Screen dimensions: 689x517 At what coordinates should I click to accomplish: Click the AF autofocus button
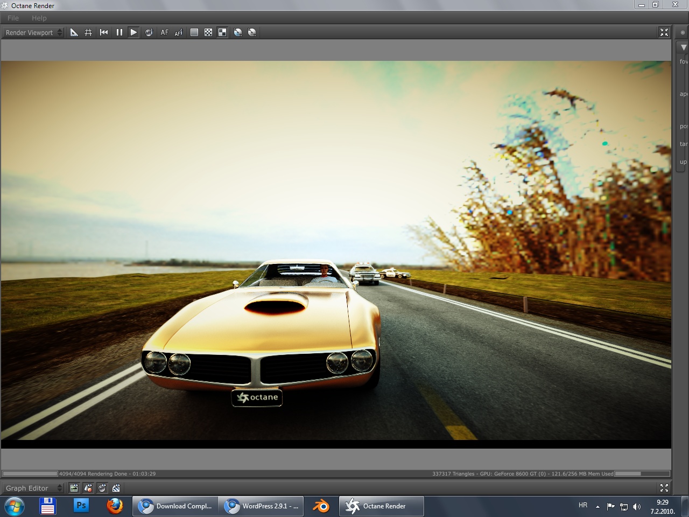[164, 32]
